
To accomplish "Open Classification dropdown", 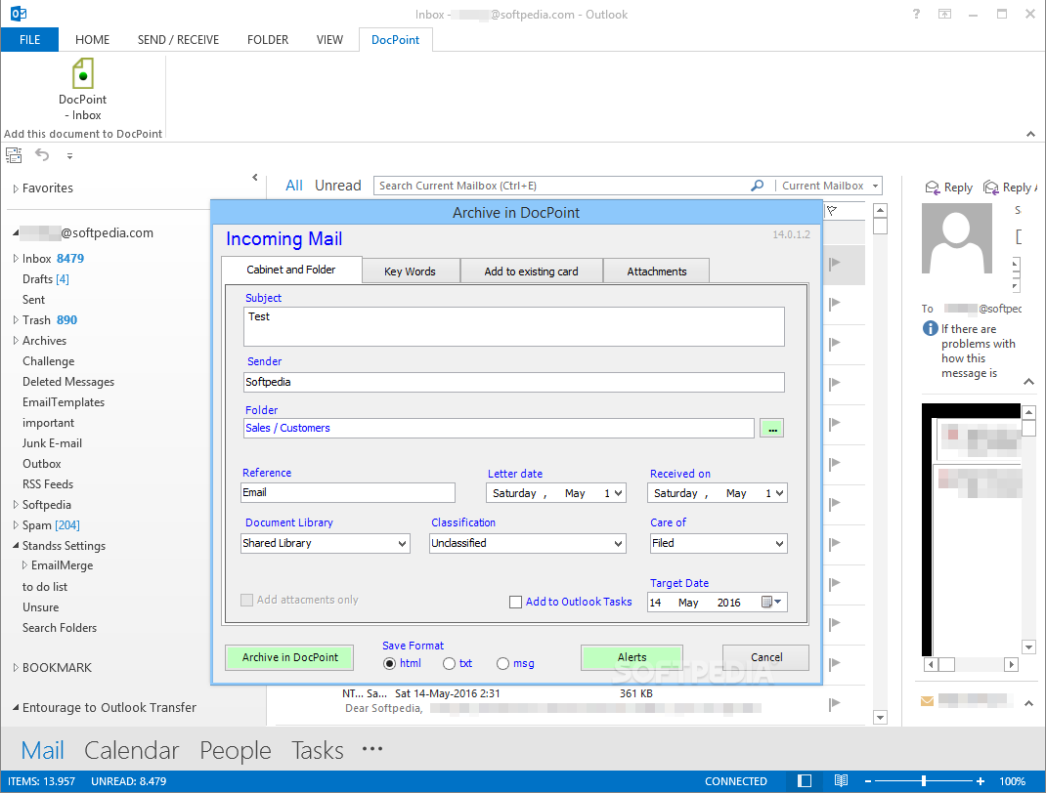I will [x=619, y=544].
